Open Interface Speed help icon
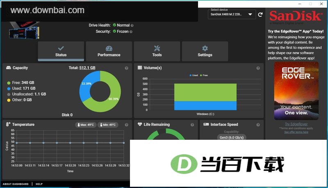The width and height of the screenshot is (328, 188). pyautogui.click(x=258, y=125)
